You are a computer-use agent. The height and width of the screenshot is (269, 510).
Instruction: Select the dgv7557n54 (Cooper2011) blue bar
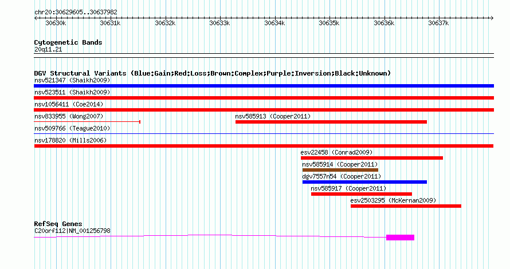(x=364, y=182)
